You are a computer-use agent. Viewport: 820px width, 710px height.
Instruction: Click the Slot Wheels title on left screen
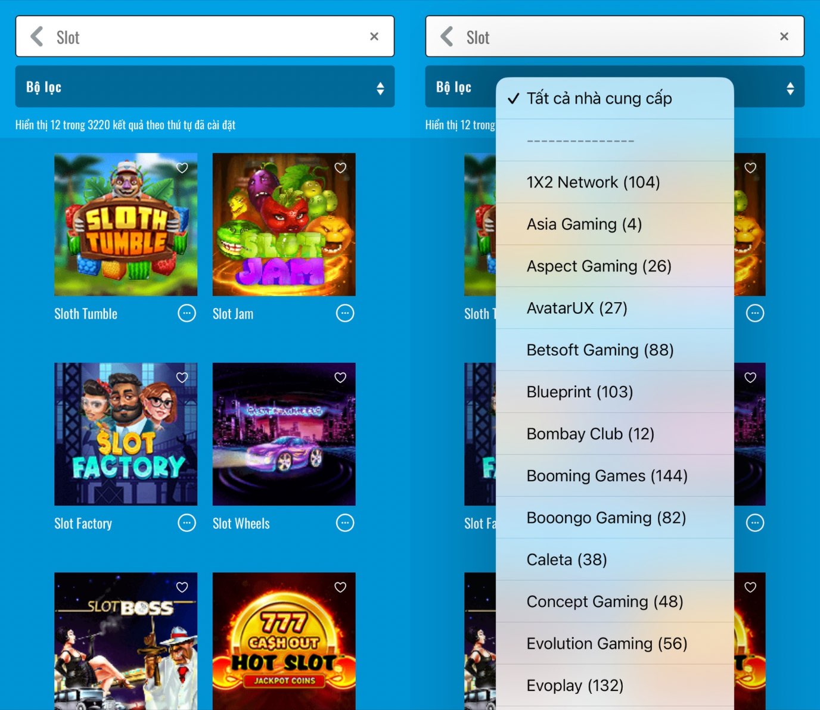tap(241, 524)
